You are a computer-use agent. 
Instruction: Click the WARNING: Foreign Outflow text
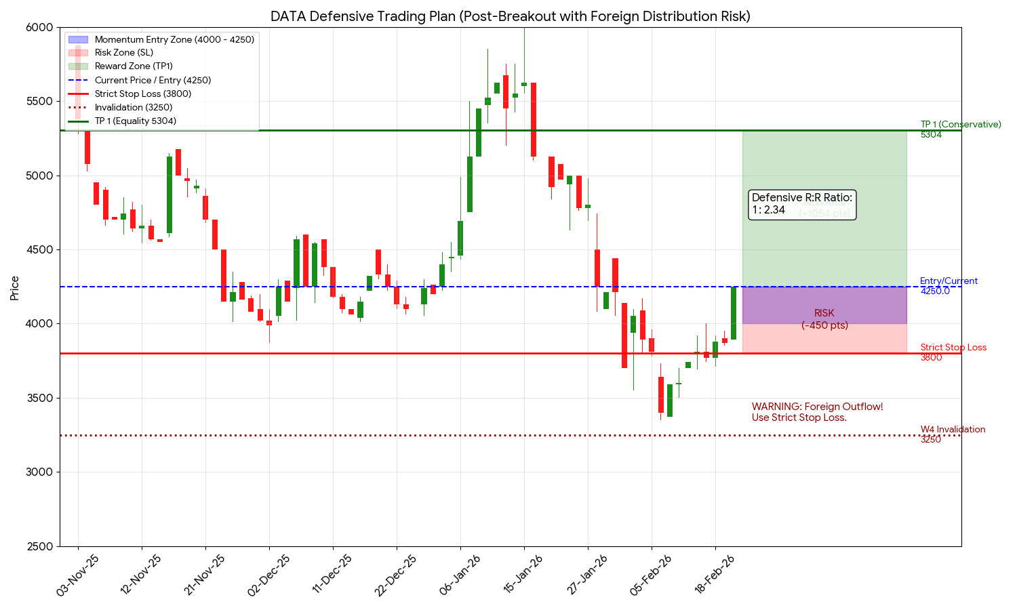(817, 412)
